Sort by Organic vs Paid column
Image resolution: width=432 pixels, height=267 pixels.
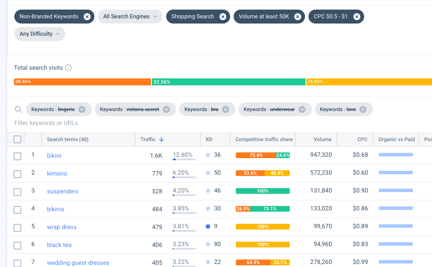(x=396, y=139)
